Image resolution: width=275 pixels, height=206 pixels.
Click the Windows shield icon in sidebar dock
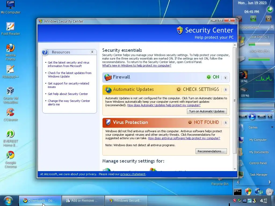(x=248, y=192)
